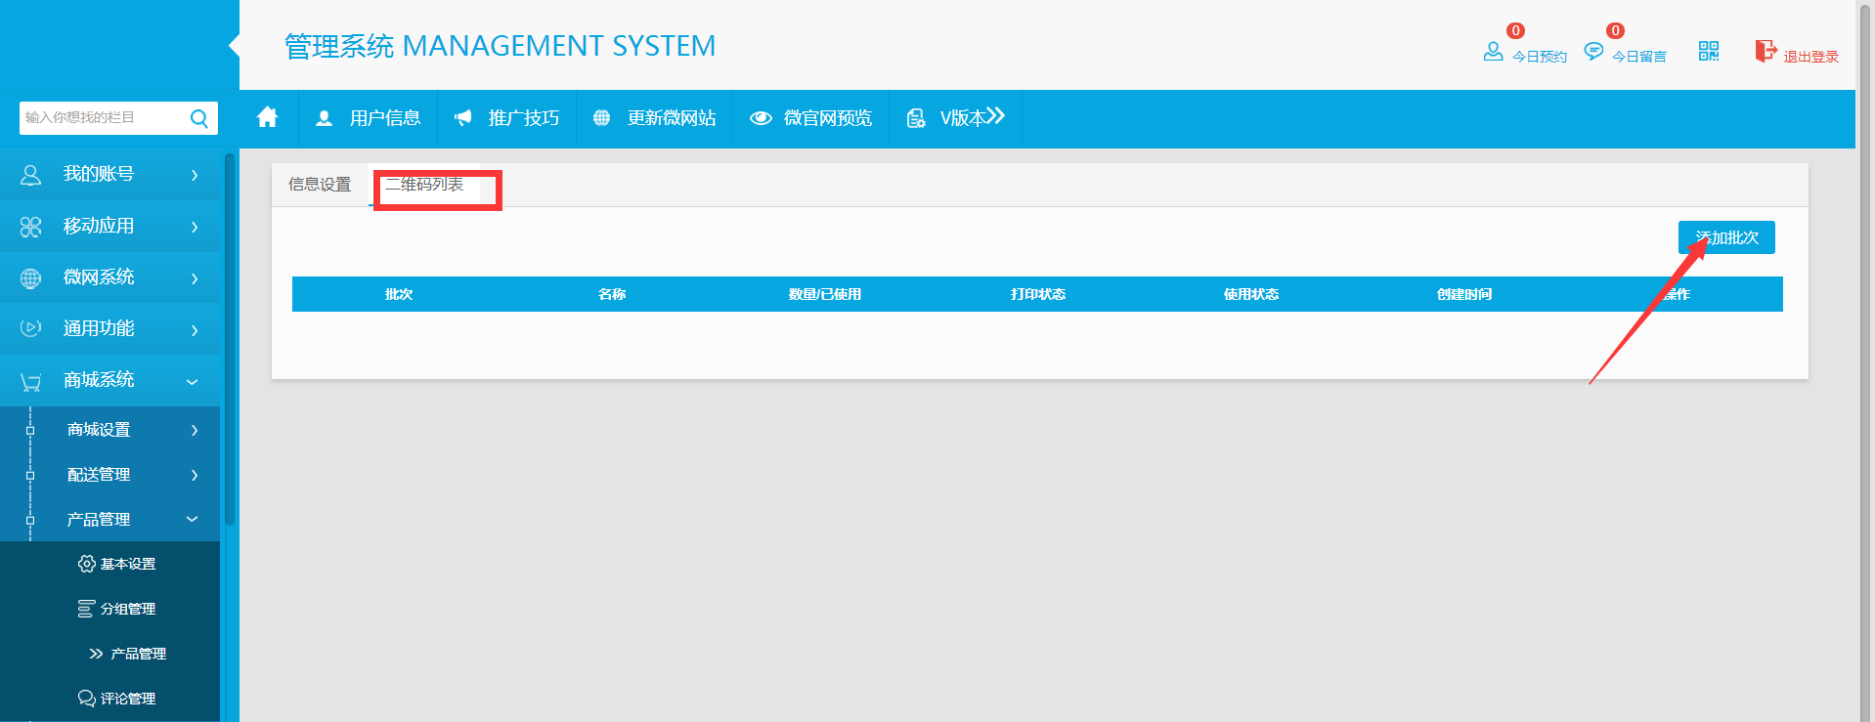Screen dimensions: 1875x722
Task: Expand the 我的账号 chevron
Action: [x=195, y=175]
